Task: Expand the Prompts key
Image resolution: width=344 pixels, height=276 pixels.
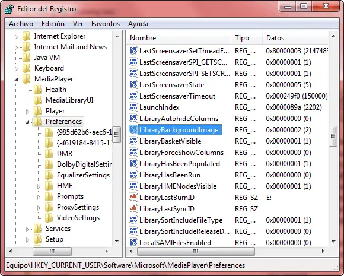Action: point(39,197)
